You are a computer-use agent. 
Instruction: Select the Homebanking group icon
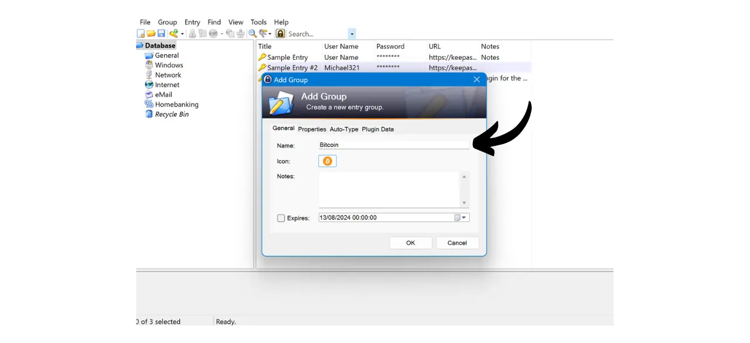click(149, 104)
